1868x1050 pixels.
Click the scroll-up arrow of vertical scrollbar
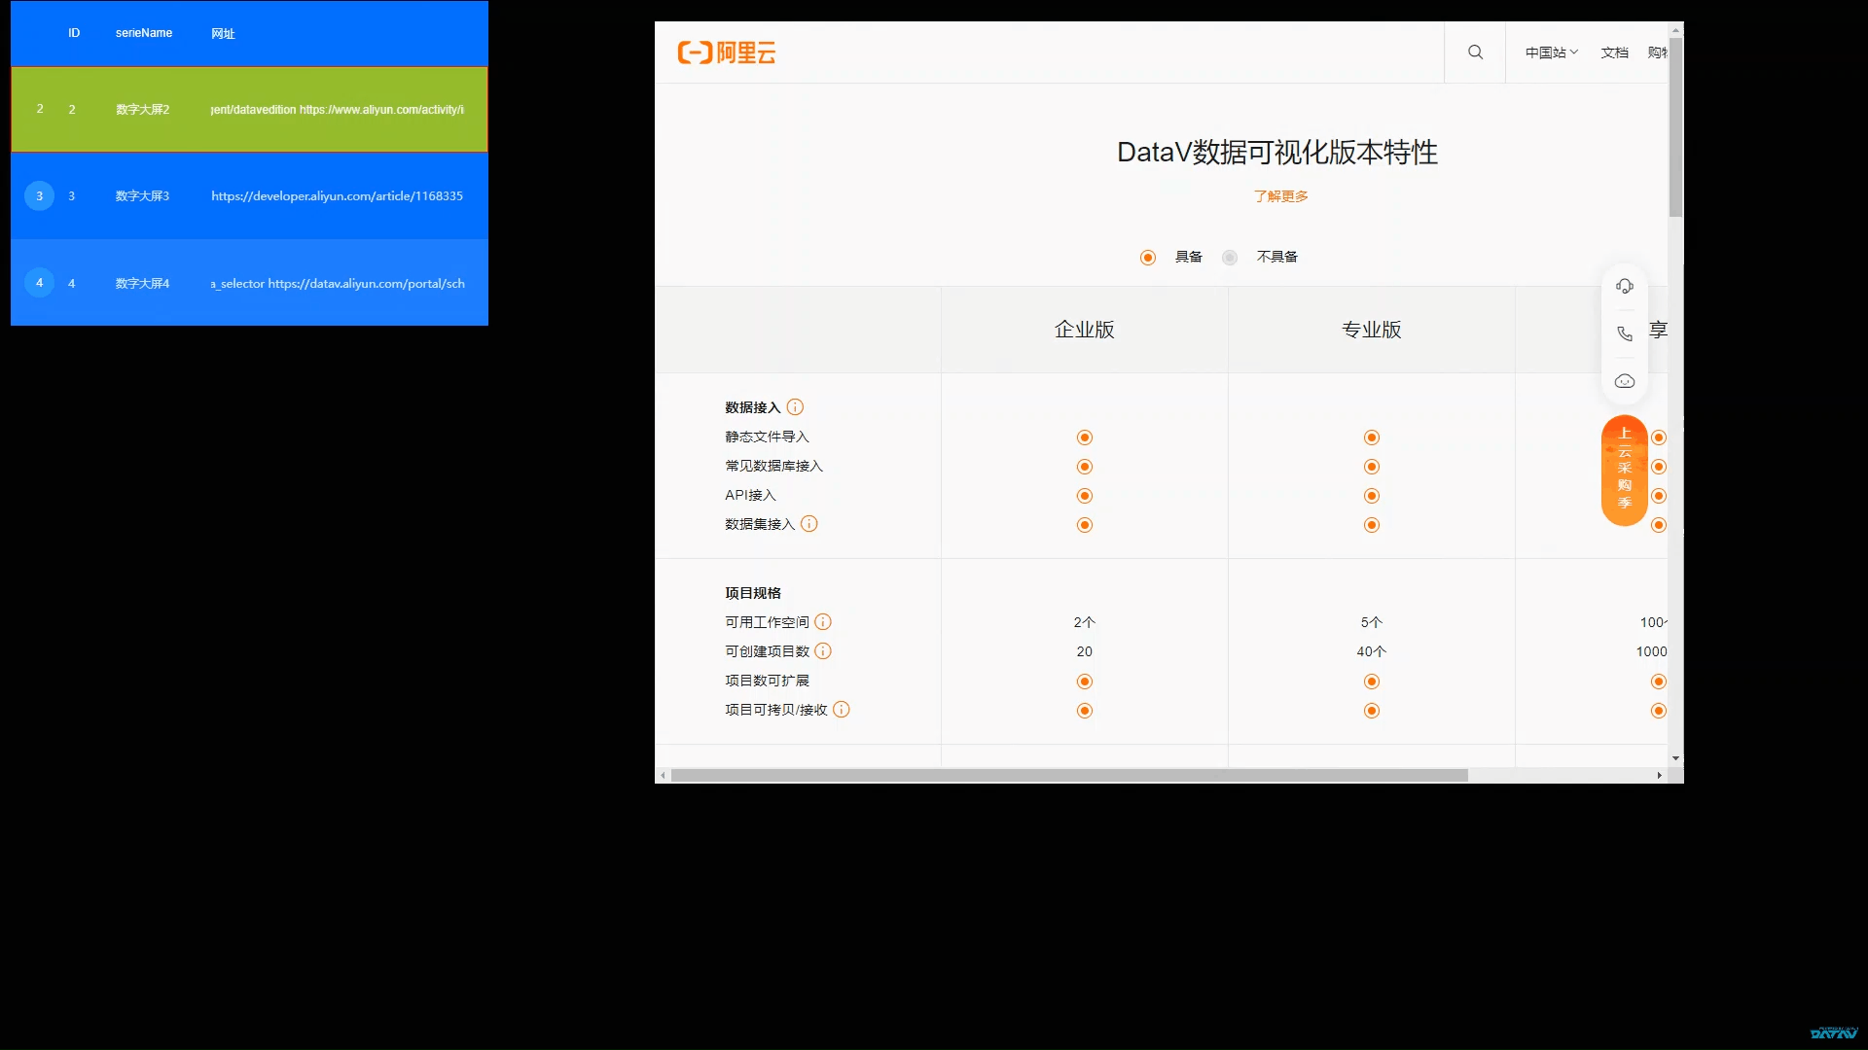1675,29
